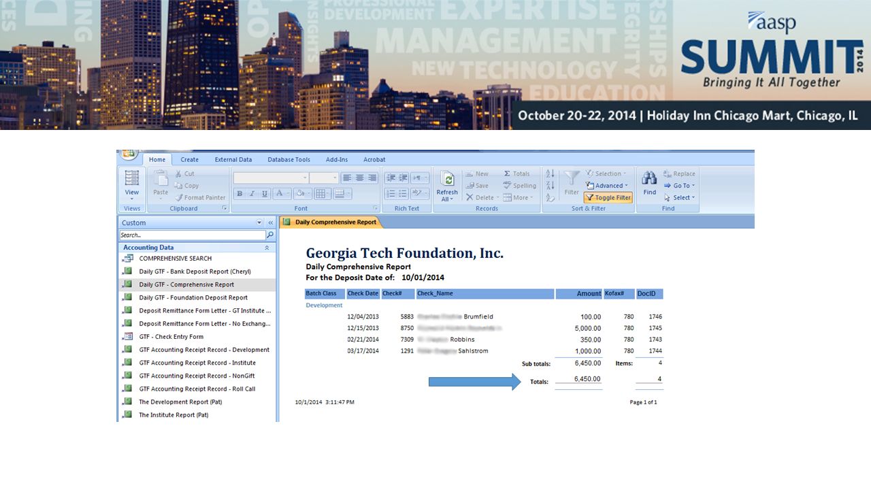Open the View button in the Views group

click(x=132, y=185)
